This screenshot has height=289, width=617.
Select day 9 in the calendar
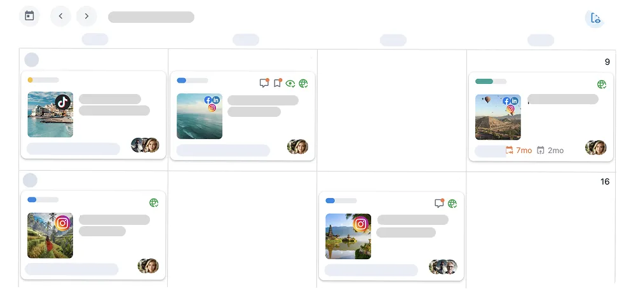point(607,62)
